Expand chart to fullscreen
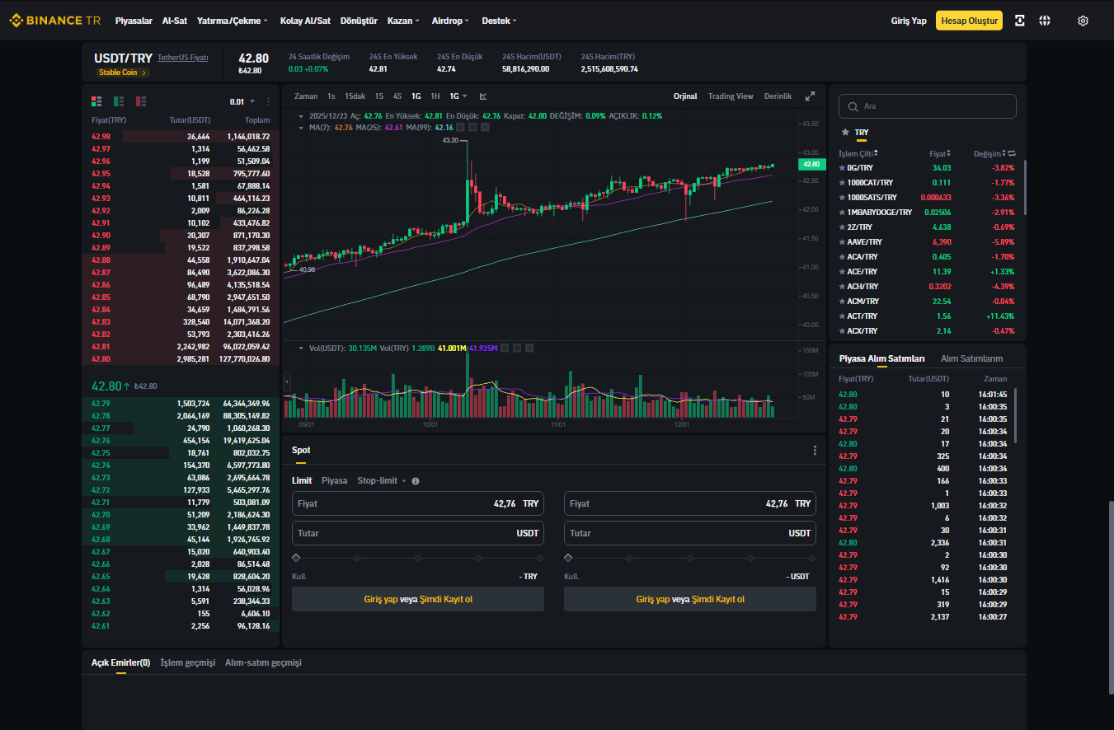 click(x=811, y=96)
